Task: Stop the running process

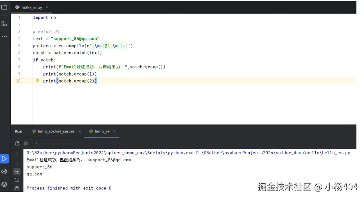Action: coord(26,144)
